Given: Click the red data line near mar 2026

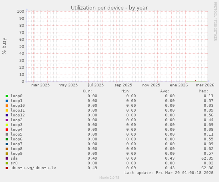Looking at the screenshot, I should (196, 81).
